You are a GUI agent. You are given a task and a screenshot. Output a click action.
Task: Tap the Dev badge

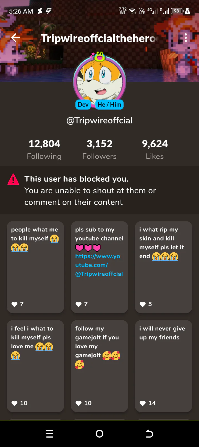pos(83,105)
